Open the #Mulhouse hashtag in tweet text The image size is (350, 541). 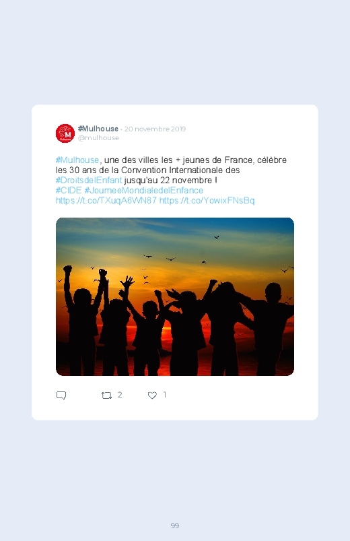pos(77,160)
